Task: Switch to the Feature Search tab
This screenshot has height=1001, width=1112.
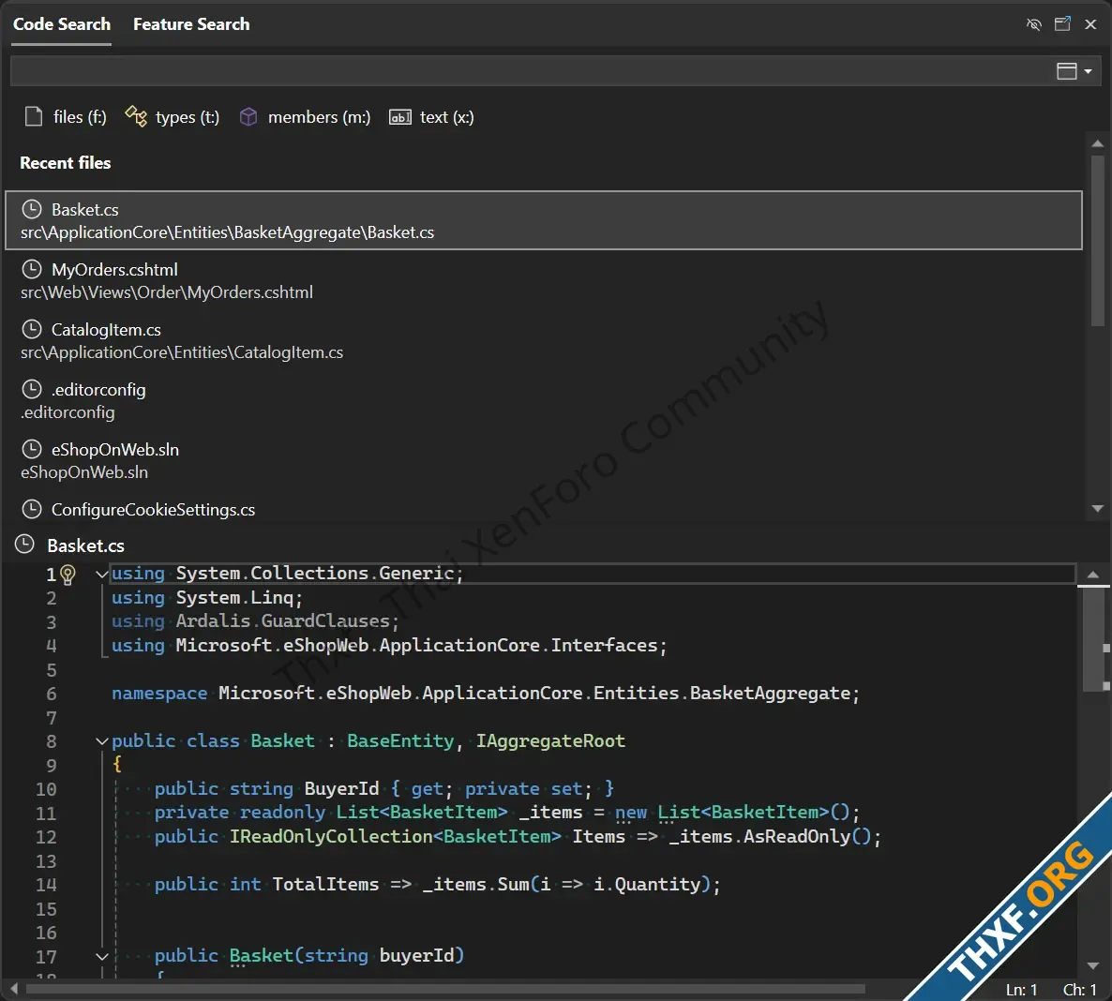Action: [191, 24]
